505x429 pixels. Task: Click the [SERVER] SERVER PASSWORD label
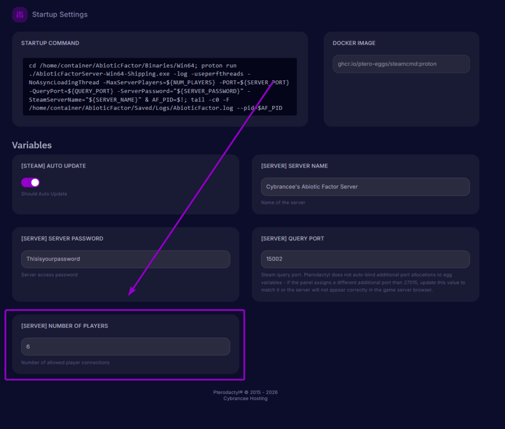click(x=62, y=239)
